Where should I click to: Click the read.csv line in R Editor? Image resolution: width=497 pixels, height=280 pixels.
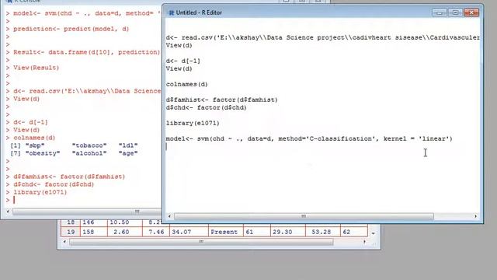click(323, 37)
